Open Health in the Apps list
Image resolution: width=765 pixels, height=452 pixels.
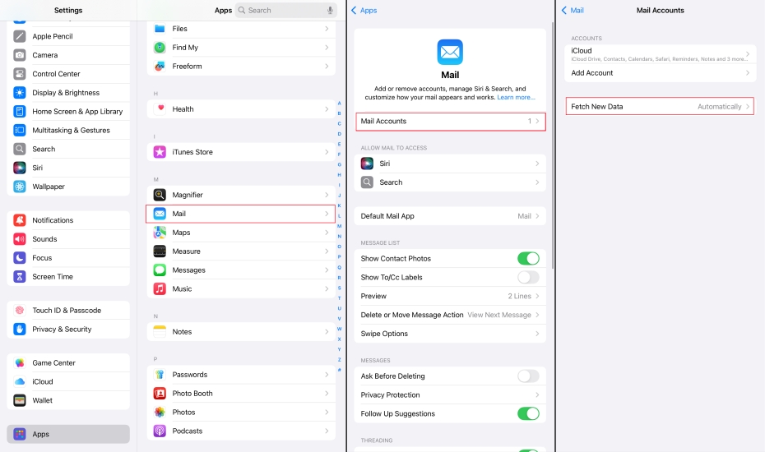[x=241, y=109]
